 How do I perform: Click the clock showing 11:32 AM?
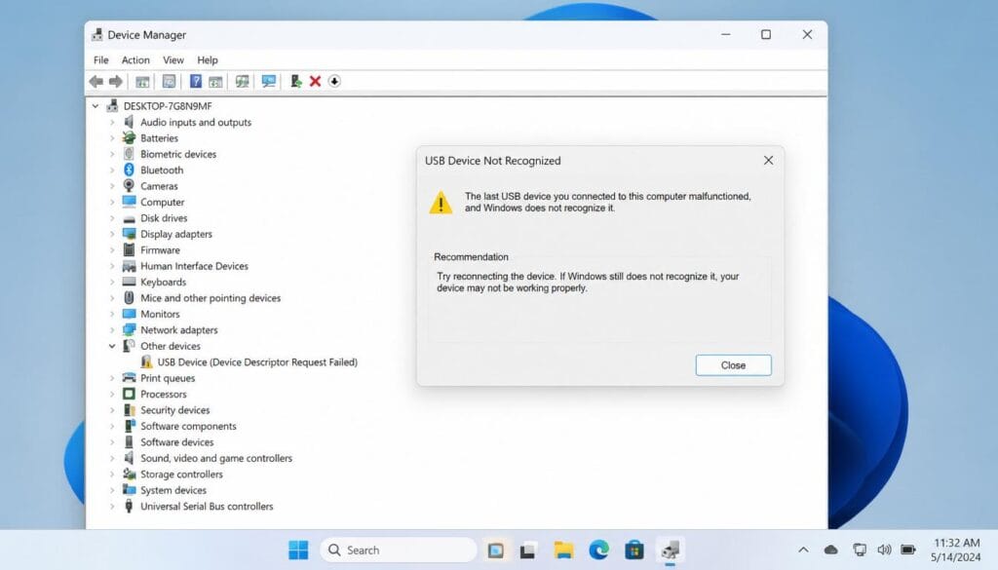coord(956,543)
